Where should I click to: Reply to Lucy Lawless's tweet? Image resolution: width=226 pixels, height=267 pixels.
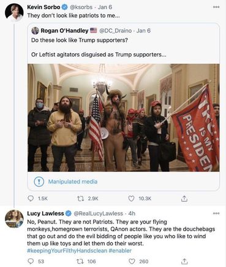31,261
